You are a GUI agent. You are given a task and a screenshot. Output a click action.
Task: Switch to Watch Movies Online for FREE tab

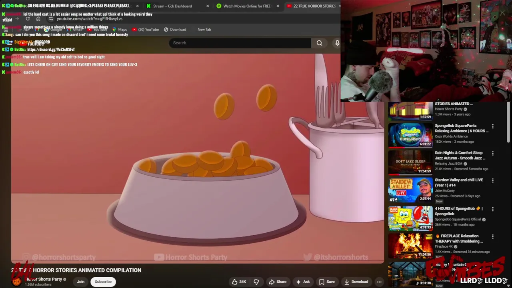tap(248, 6)
